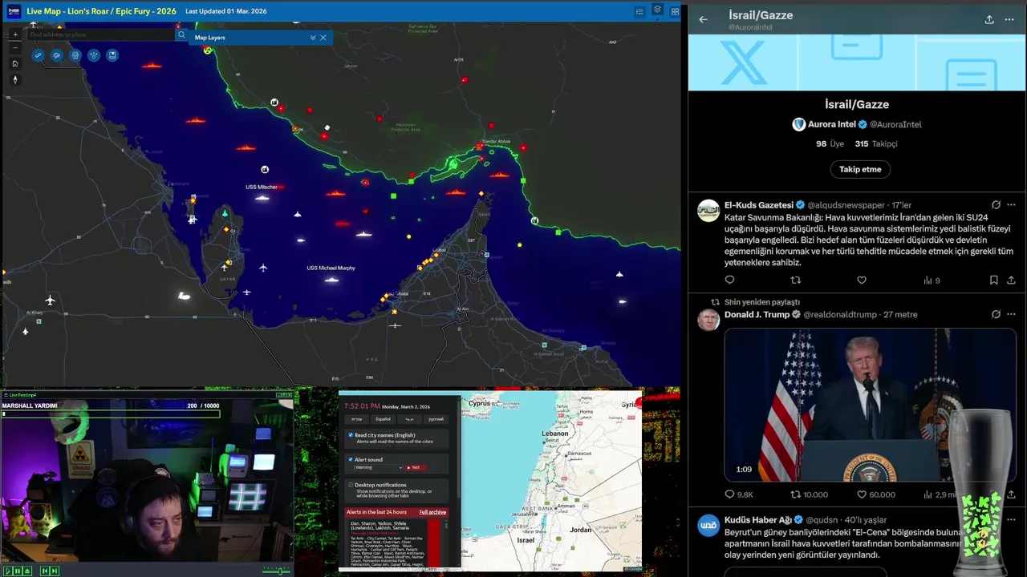Zoom in on the live map
Screen dimensions: 1027x577
[x=15, y=34]
